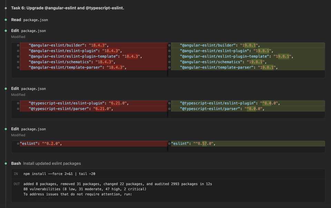Click the marker beside @angular-eslint/eslint-plugin-template
This screenshot has height=208, width=331.
(18, 56)
